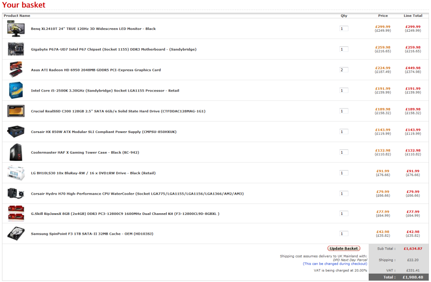Click the Intel Core i5-2500K processor name
Image resolution: width=431 pixels, height=282 pixels.
[x=105, y=91]
